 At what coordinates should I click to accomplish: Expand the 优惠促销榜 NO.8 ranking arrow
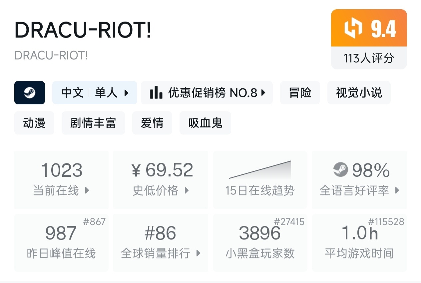(263, 93)
